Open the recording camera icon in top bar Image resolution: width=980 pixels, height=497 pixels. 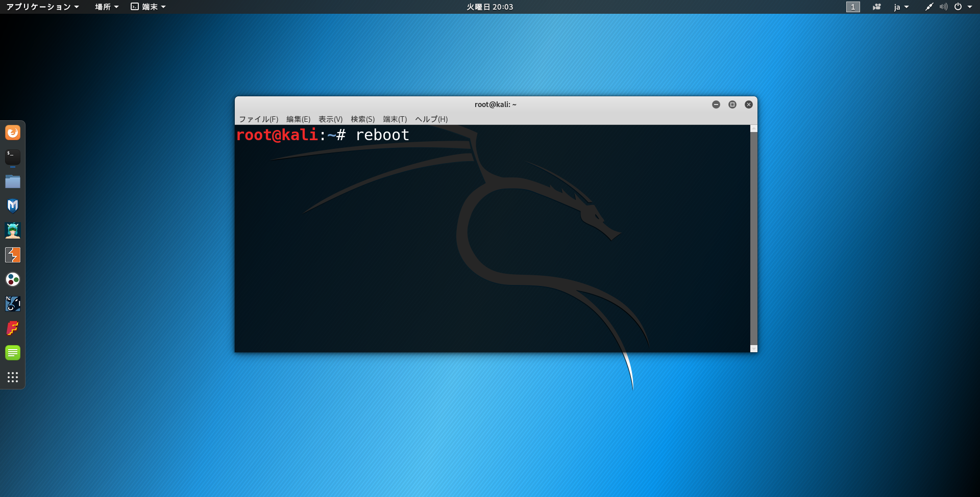876,7
